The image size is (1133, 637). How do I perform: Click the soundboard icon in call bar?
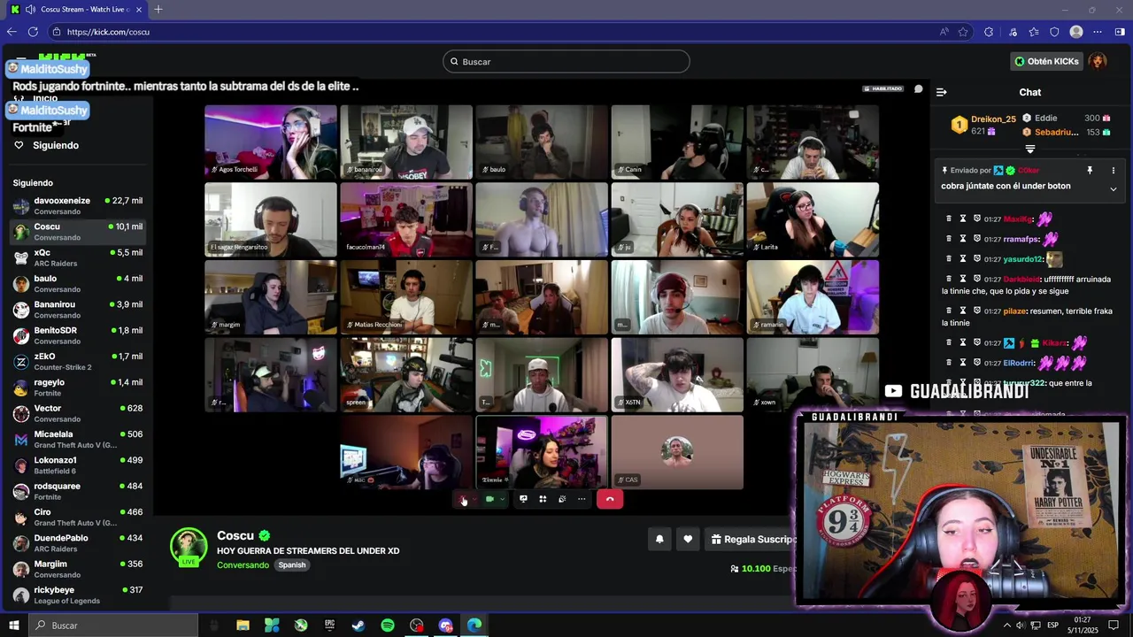pos(562,499)
